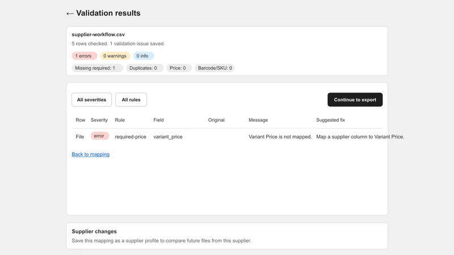The width and height of the screenshot is (454, 255).
Task: Follow the Back to mapping link
Action: (x=91, y=154)
